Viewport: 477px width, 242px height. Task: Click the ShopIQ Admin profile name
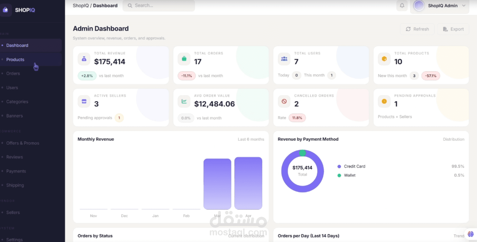[x=443, y=6]
